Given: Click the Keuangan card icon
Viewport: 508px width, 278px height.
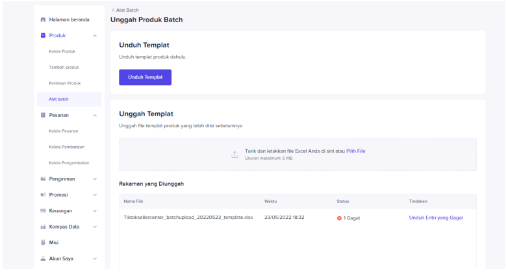Looking at the screenshot, I should pyautogui.click(x=43, y=210).
